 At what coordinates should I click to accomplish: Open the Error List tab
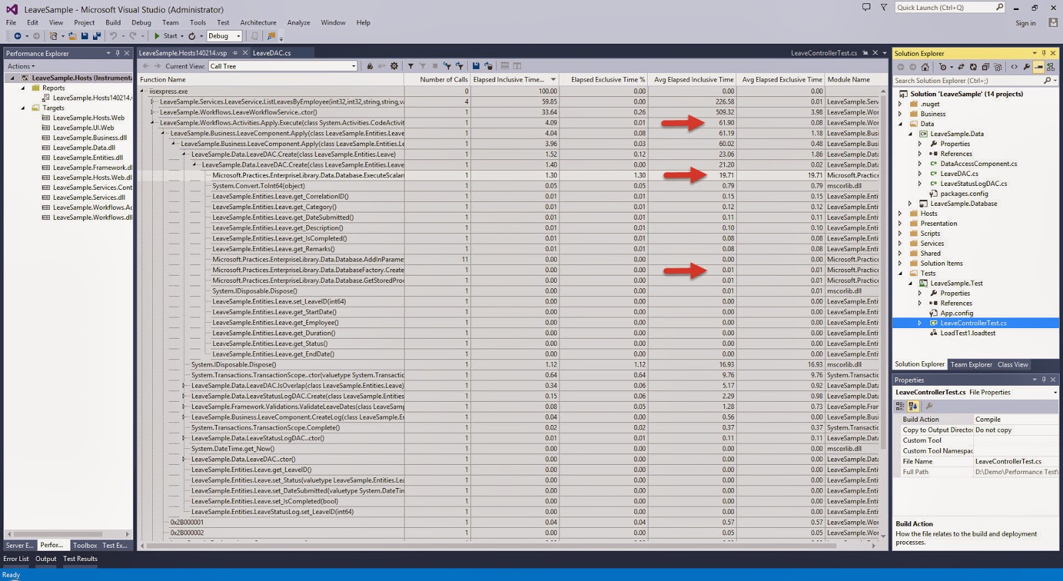16,559
